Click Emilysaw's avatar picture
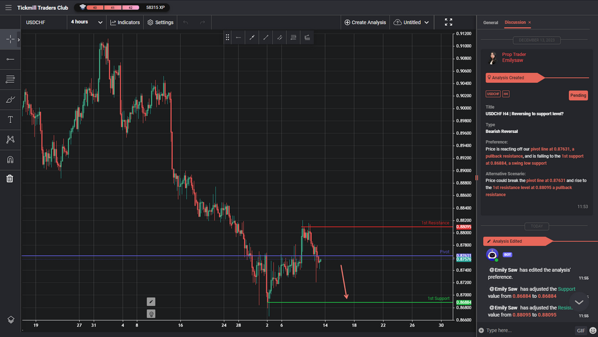The height and width of the screenshot is (337, 598). (493, 58)
